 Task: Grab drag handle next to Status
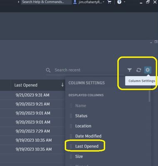(x=71, y=116)
